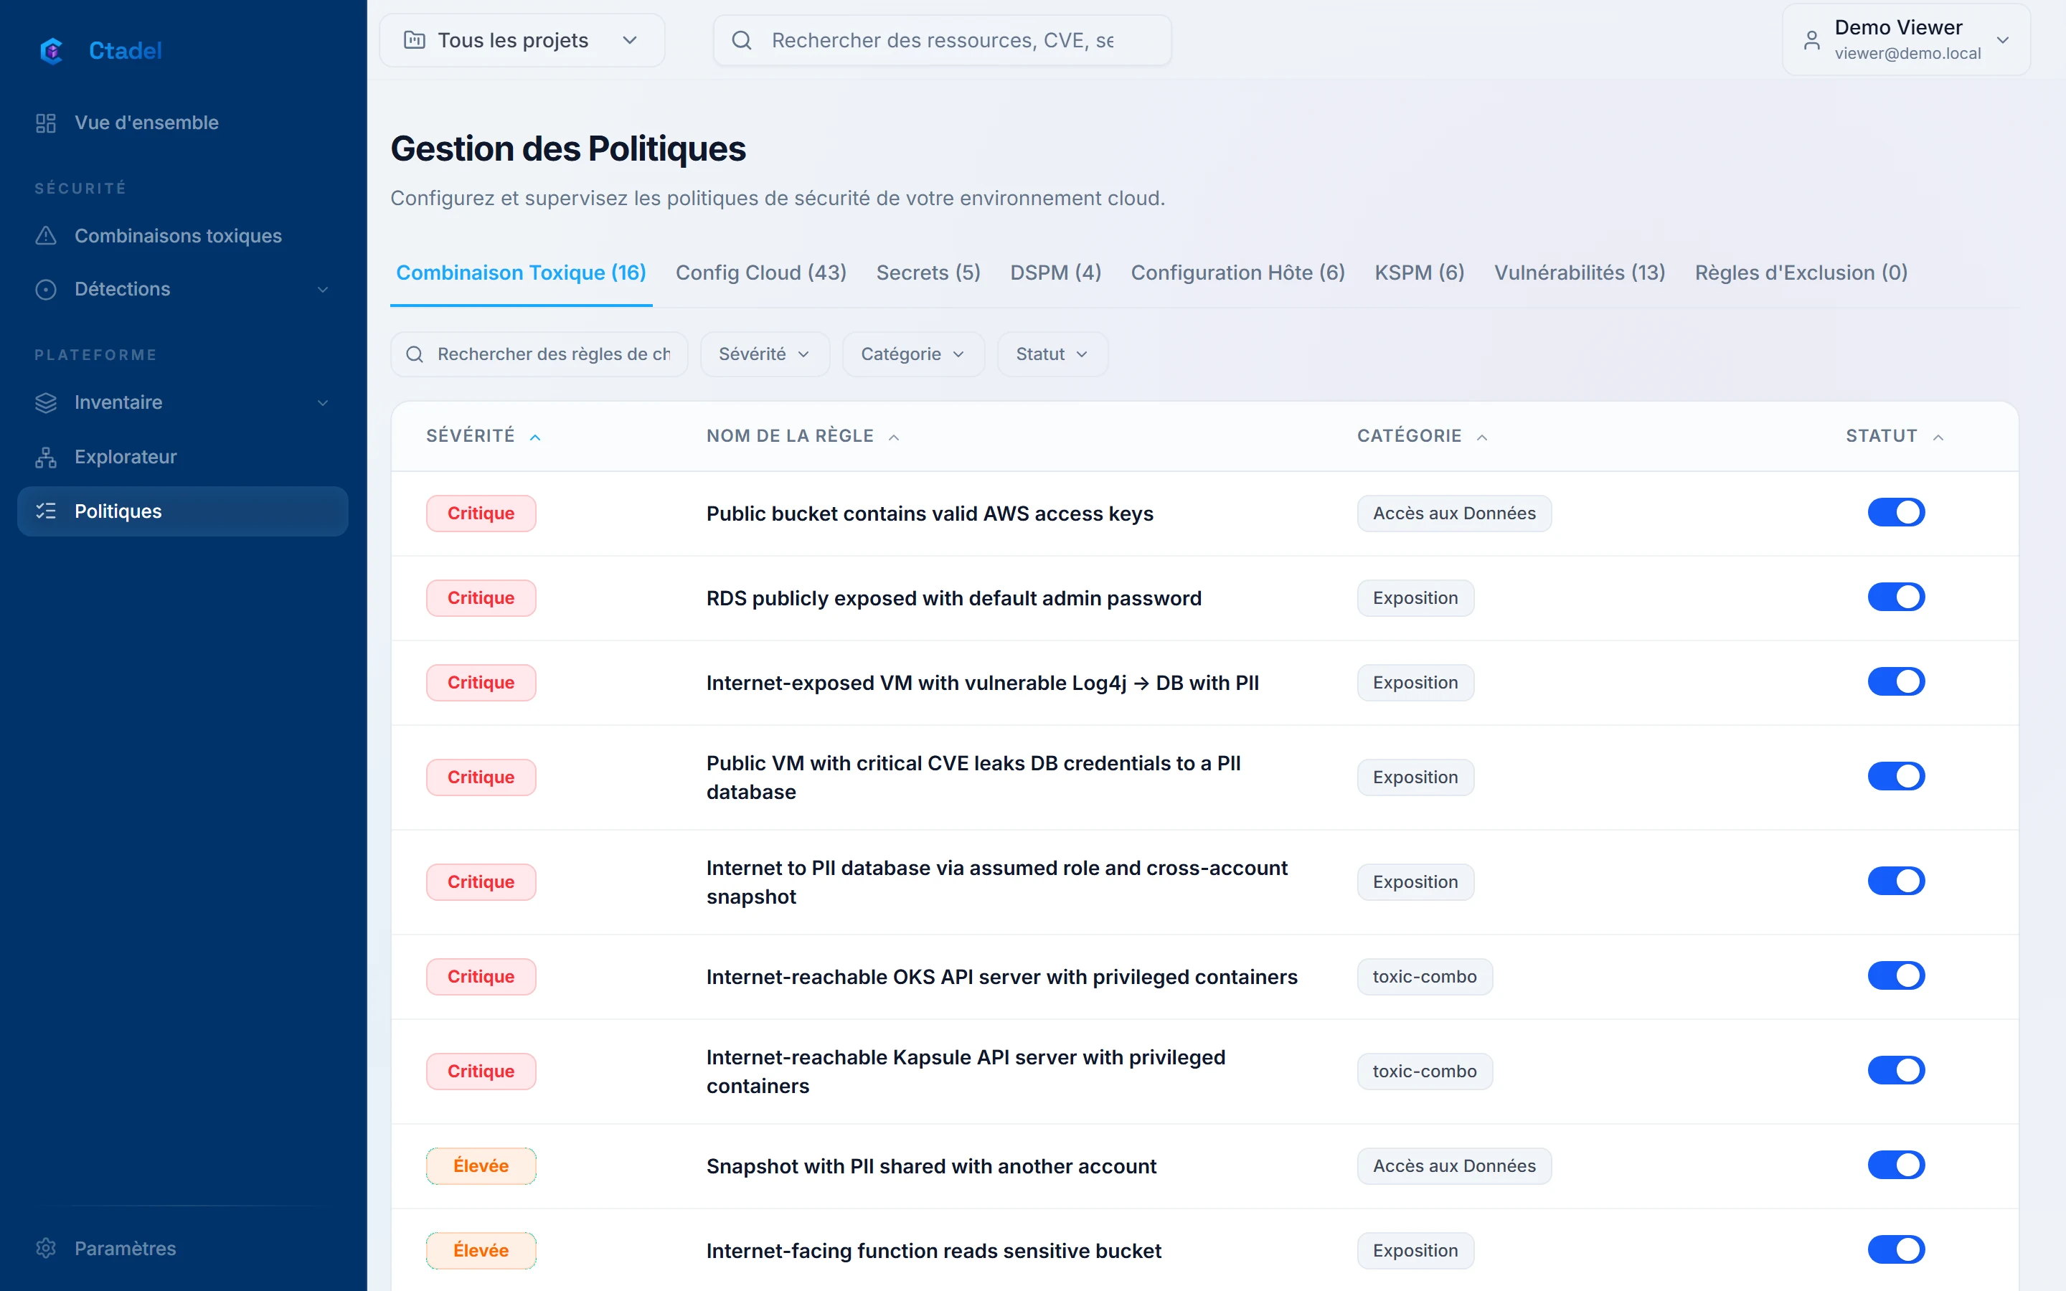Toggle off Public bucket AWS access keys rule

click(1896, 512)
